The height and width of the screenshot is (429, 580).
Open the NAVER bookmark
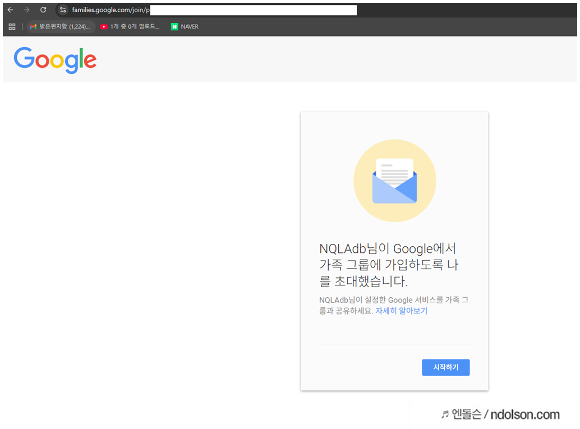pyautogui.click(x=185, y=26)
